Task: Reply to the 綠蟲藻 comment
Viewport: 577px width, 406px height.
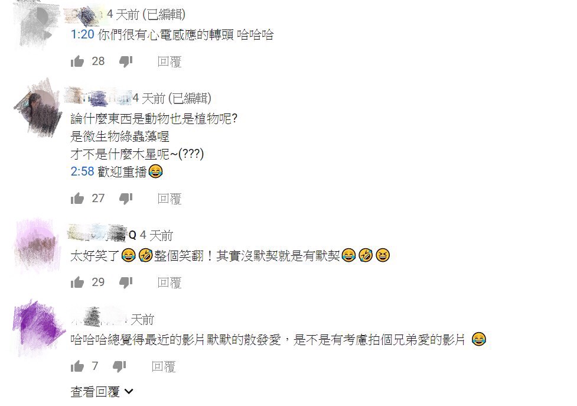Action: point(169,199)
